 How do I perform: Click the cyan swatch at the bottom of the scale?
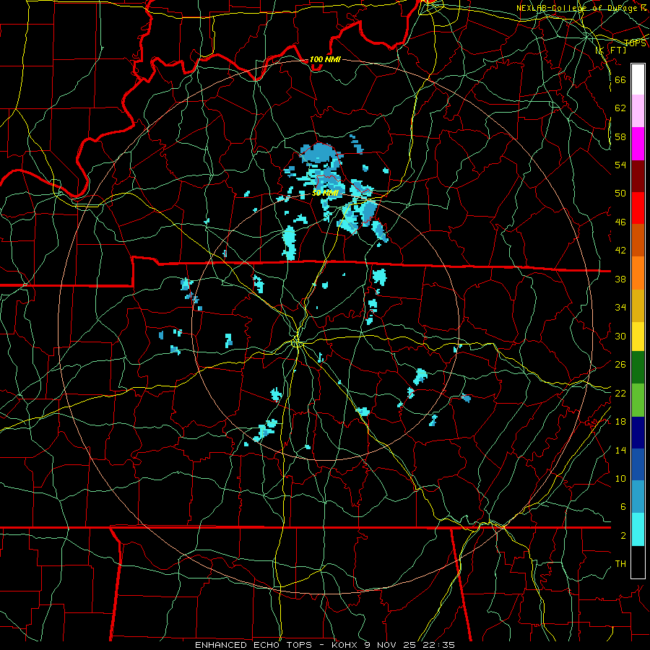(638, 529)
